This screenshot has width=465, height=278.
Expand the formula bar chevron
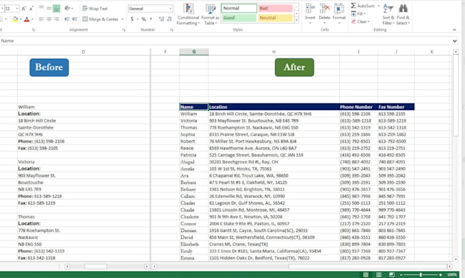[455, 41]
